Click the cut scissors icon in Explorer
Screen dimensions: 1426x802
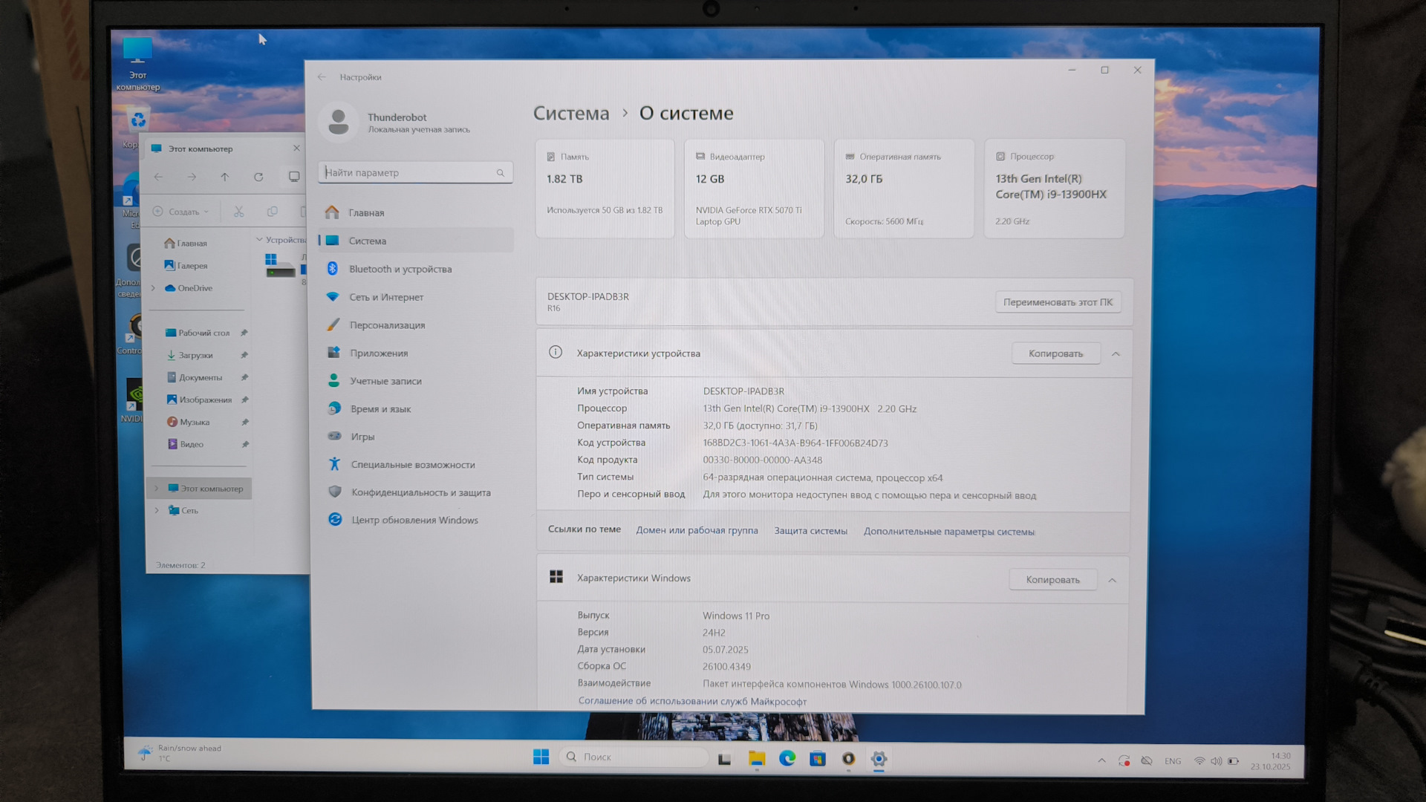point(238,212)
